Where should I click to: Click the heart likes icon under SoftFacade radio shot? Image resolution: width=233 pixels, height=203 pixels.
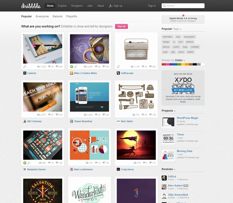pyautogui.click(x=150, y=66)
